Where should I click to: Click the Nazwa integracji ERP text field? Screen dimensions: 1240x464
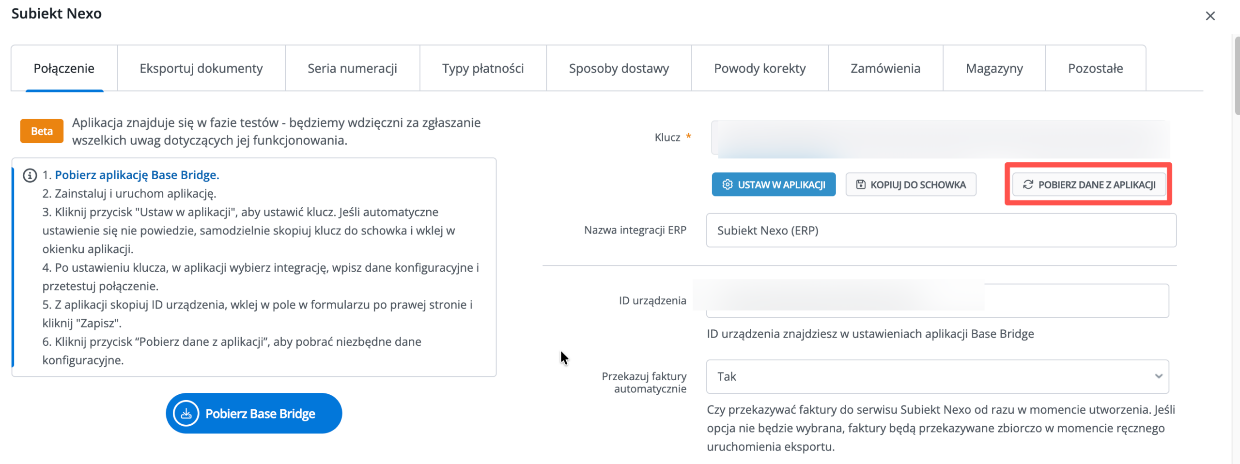pyautogui.click(x=941, y=231)
